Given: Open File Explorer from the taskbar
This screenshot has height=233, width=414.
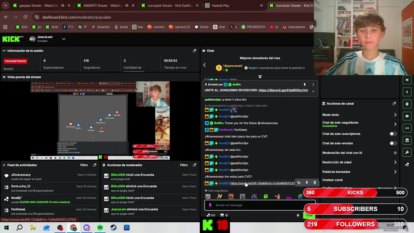Looking at the screenshot, I should point(33,228).
